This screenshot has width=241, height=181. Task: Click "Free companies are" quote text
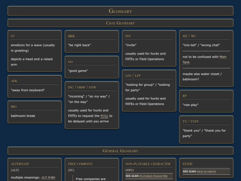click(x=91, y=179)
